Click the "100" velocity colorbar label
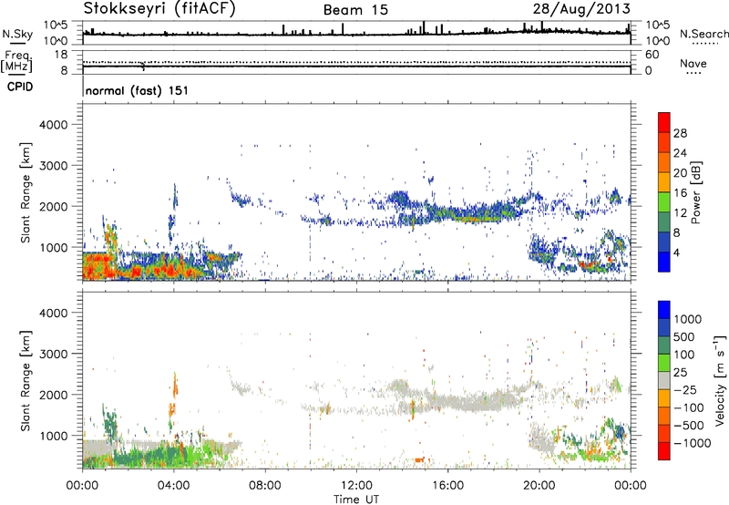Viewport: 729px width, 505px height. tap(684, 355)
